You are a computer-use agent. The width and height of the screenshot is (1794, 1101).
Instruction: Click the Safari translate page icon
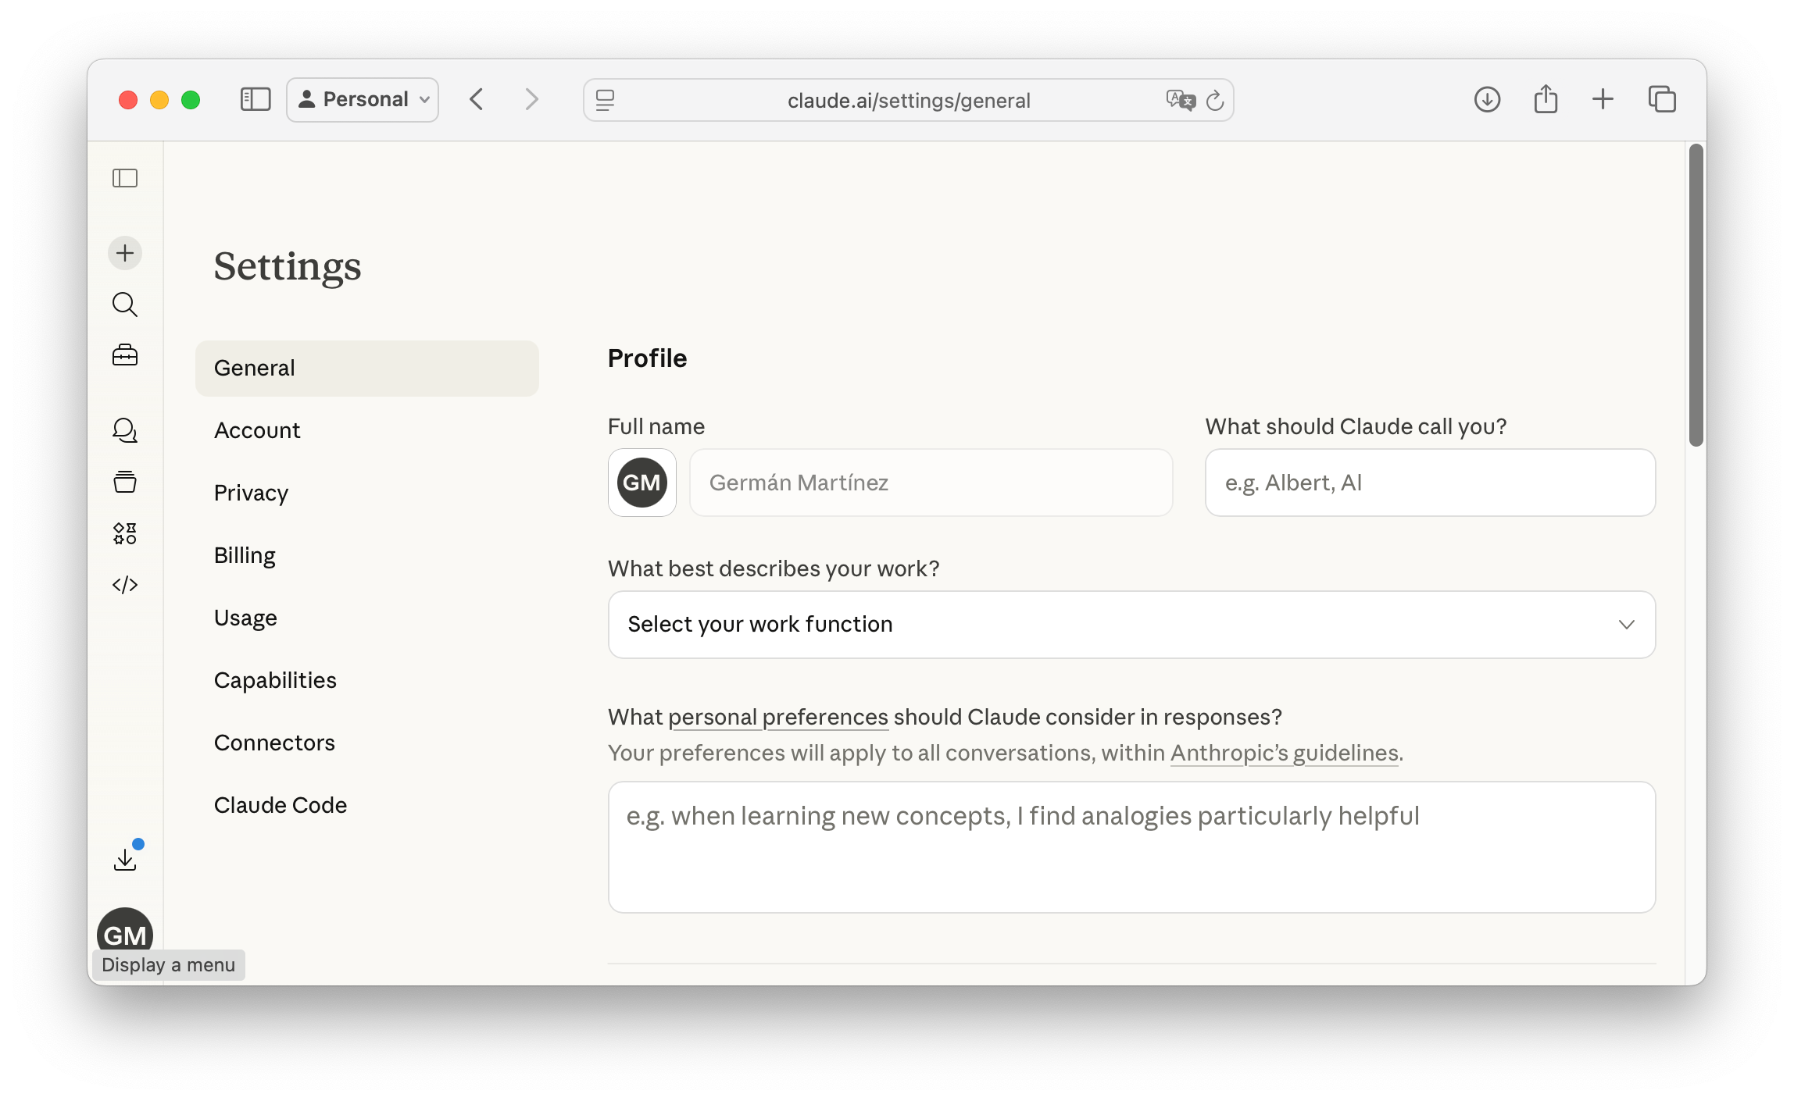(x=1180, y=100)
